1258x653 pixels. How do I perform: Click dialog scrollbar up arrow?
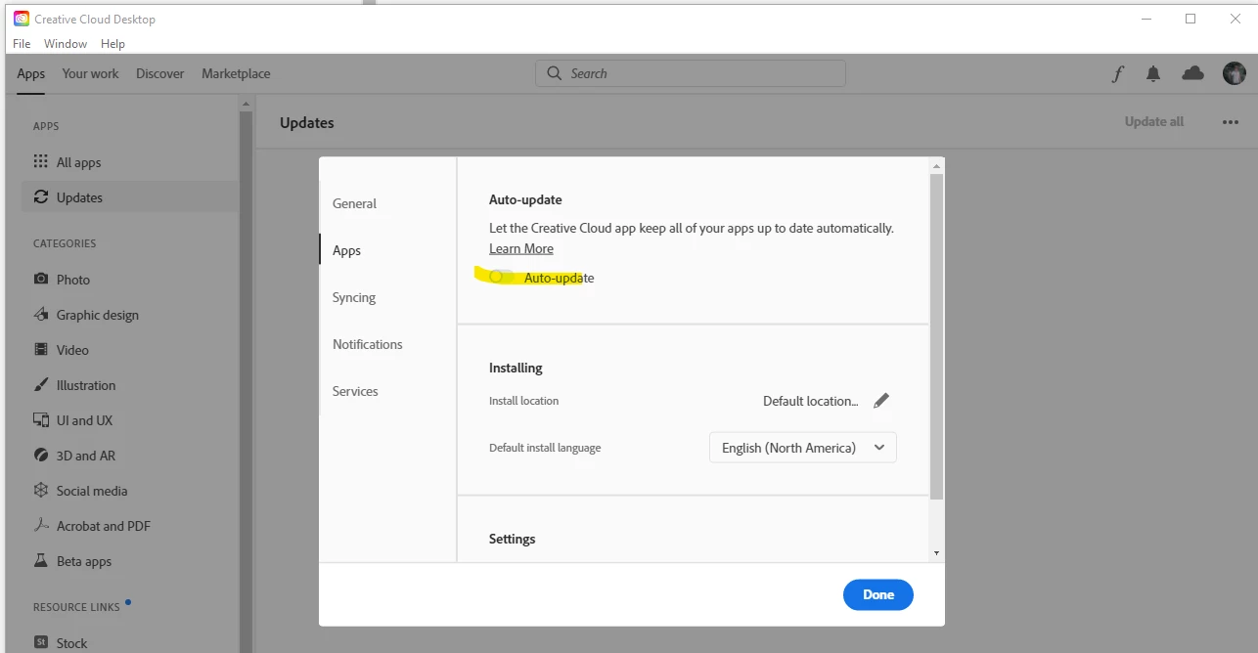(x=937, y=164)
